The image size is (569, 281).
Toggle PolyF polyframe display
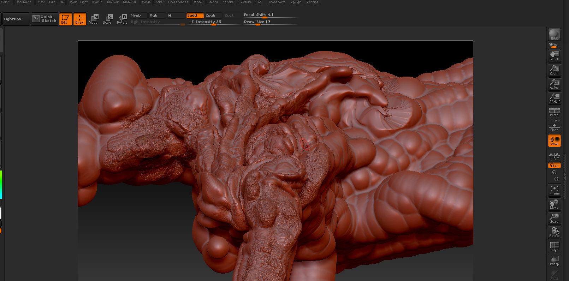(x=554, y=246)
